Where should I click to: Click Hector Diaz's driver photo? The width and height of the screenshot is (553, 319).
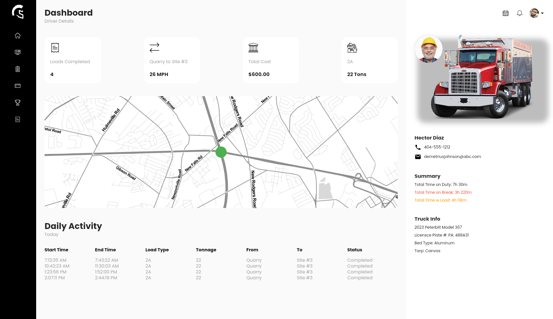(429, 49)
